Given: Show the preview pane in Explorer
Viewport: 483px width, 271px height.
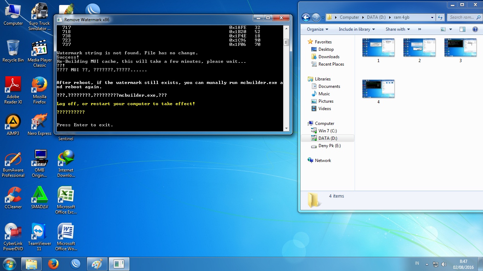Looking at the screenshot, I should coord(462,29).
